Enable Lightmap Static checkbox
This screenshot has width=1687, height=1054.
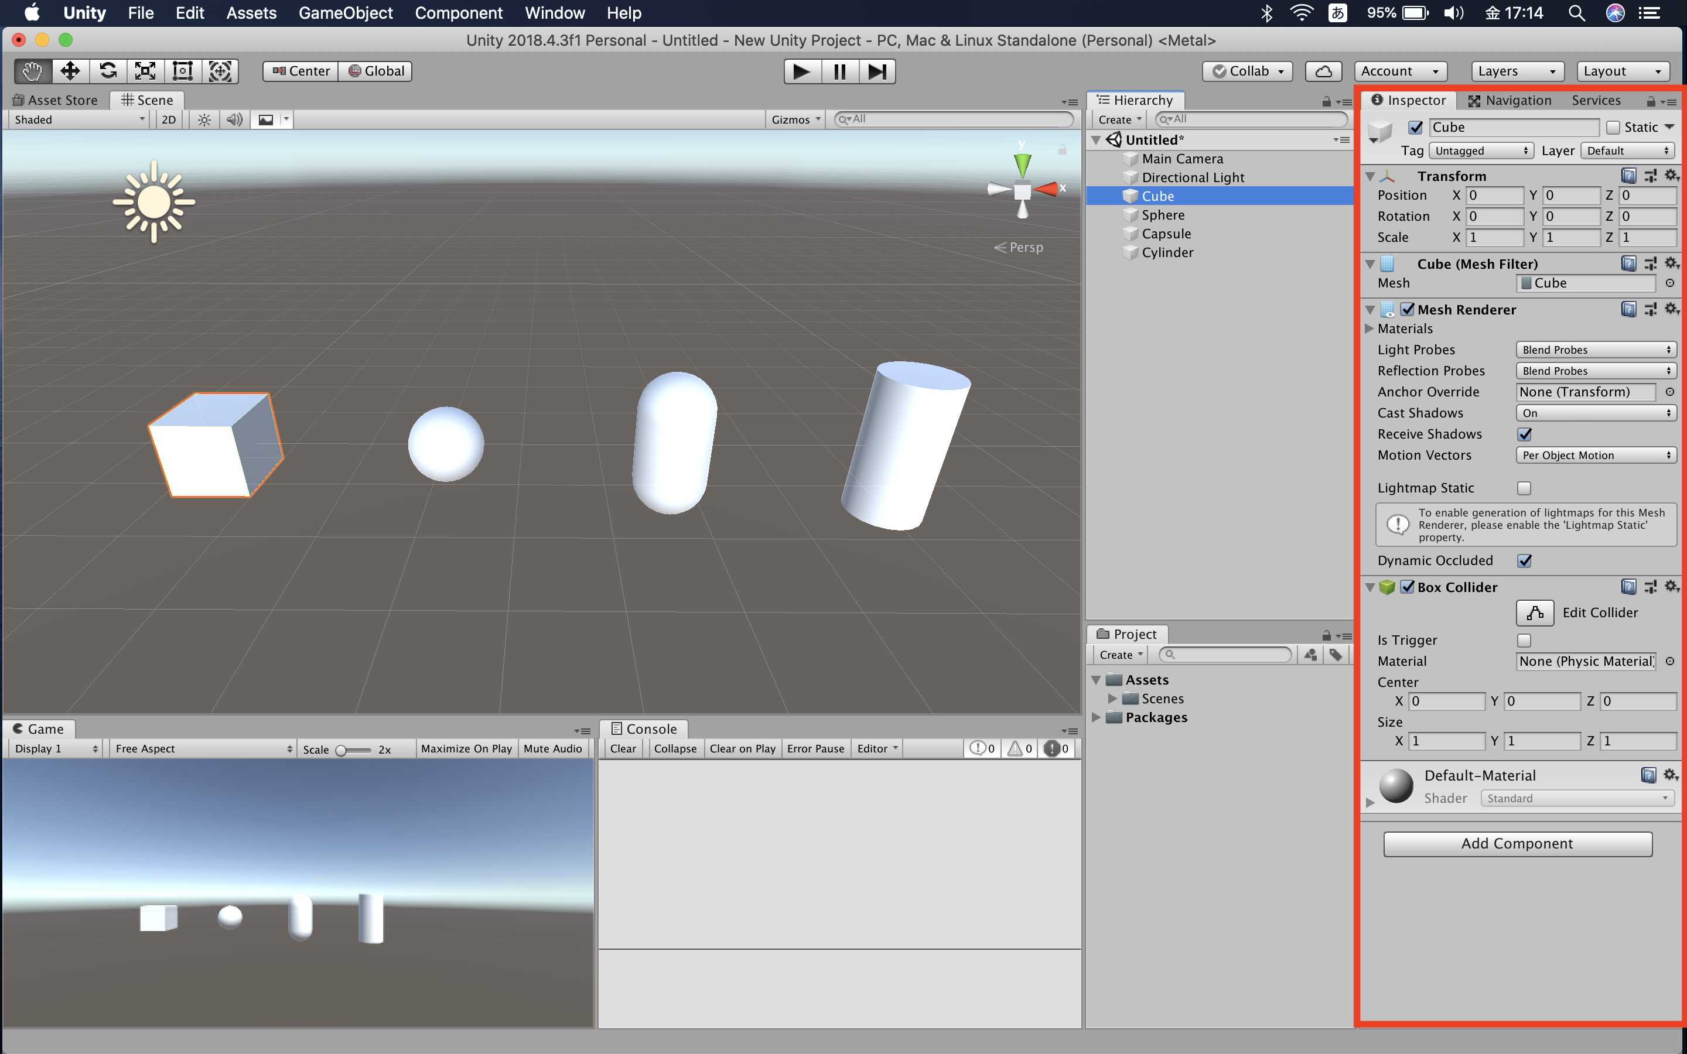tap(1525, 488)
